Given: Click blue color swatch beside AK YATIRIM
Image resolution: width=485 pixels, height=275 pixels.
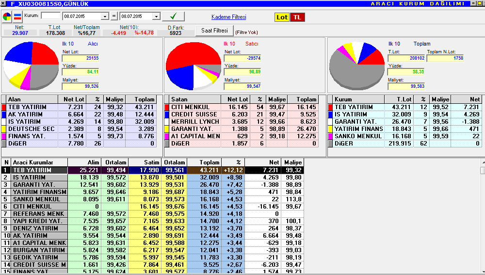Looking at the screenshot, I should pos(4,114).
